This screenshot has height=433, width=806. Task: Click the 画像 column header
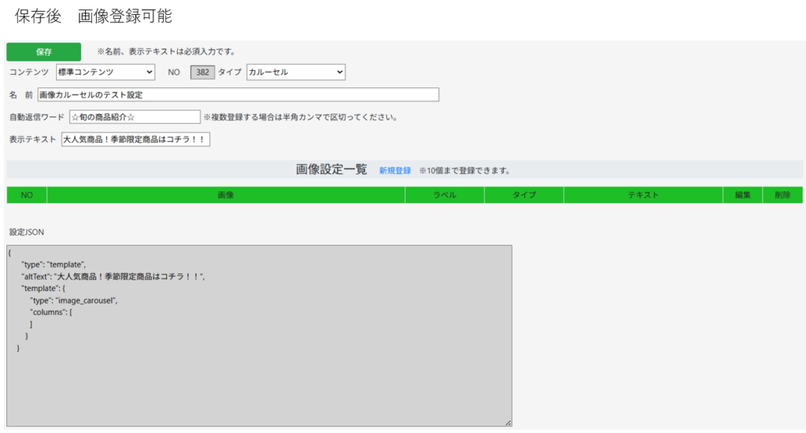(x=226, y=195)
